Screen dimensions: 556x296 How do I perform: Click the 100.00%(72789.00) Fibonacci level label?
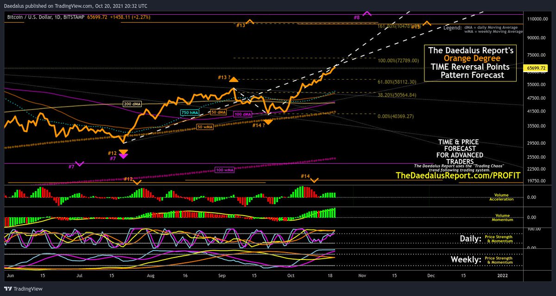(398, 61)
